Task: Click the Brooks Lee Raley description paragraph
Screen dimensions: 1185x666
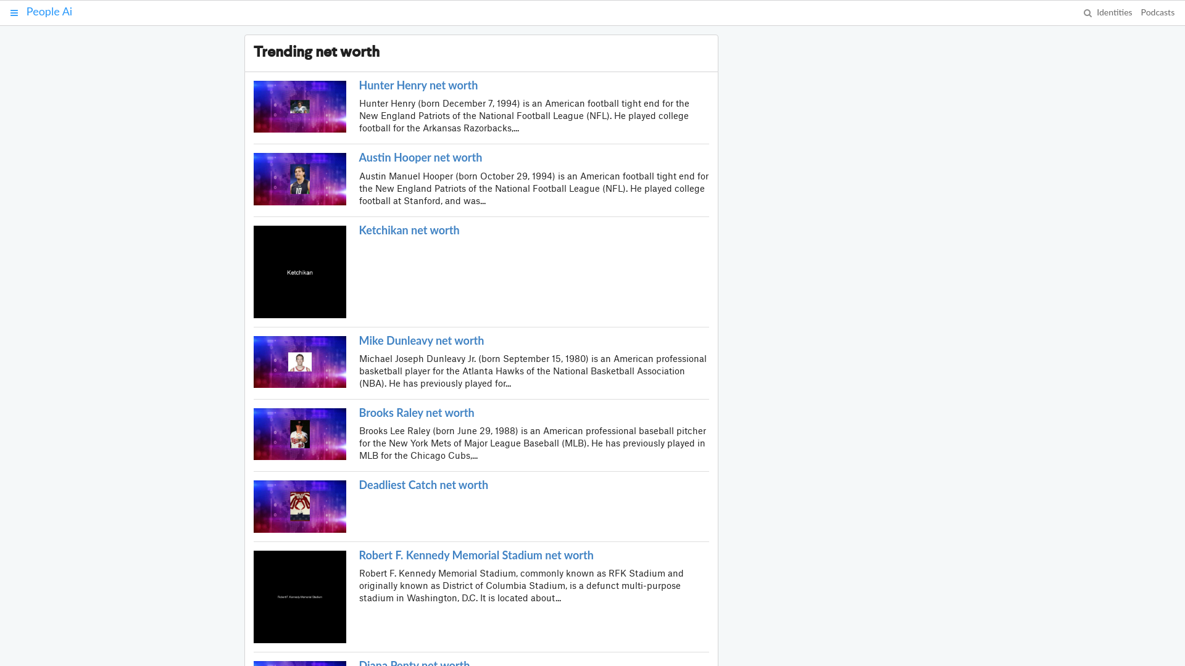Action: [533, 443]
